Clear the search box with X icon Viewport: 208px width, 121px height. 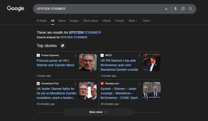(166, 9)
